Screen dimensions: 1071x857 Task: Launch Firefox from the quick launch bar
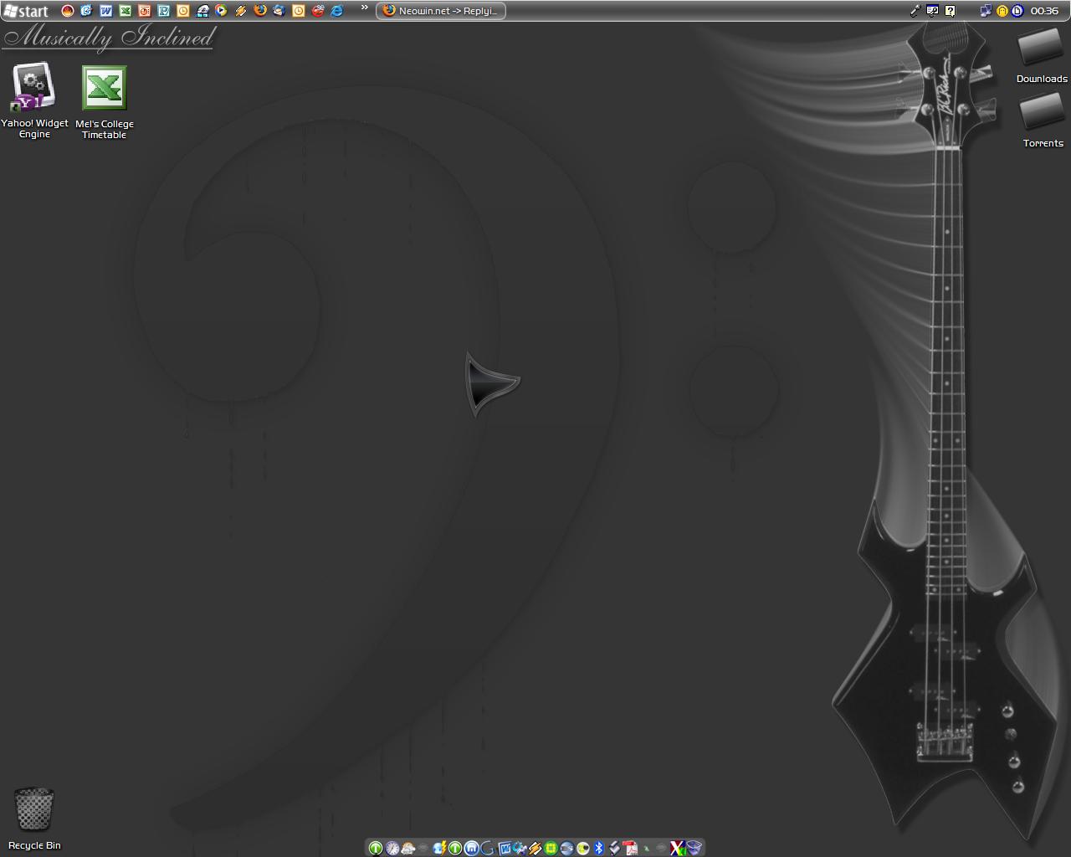click(259, 11)
